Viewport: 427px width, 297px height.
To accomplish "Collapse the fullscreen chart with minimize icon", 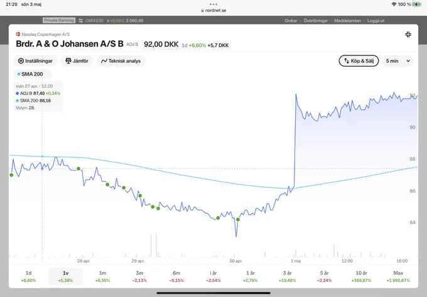I will coord(408,35).
